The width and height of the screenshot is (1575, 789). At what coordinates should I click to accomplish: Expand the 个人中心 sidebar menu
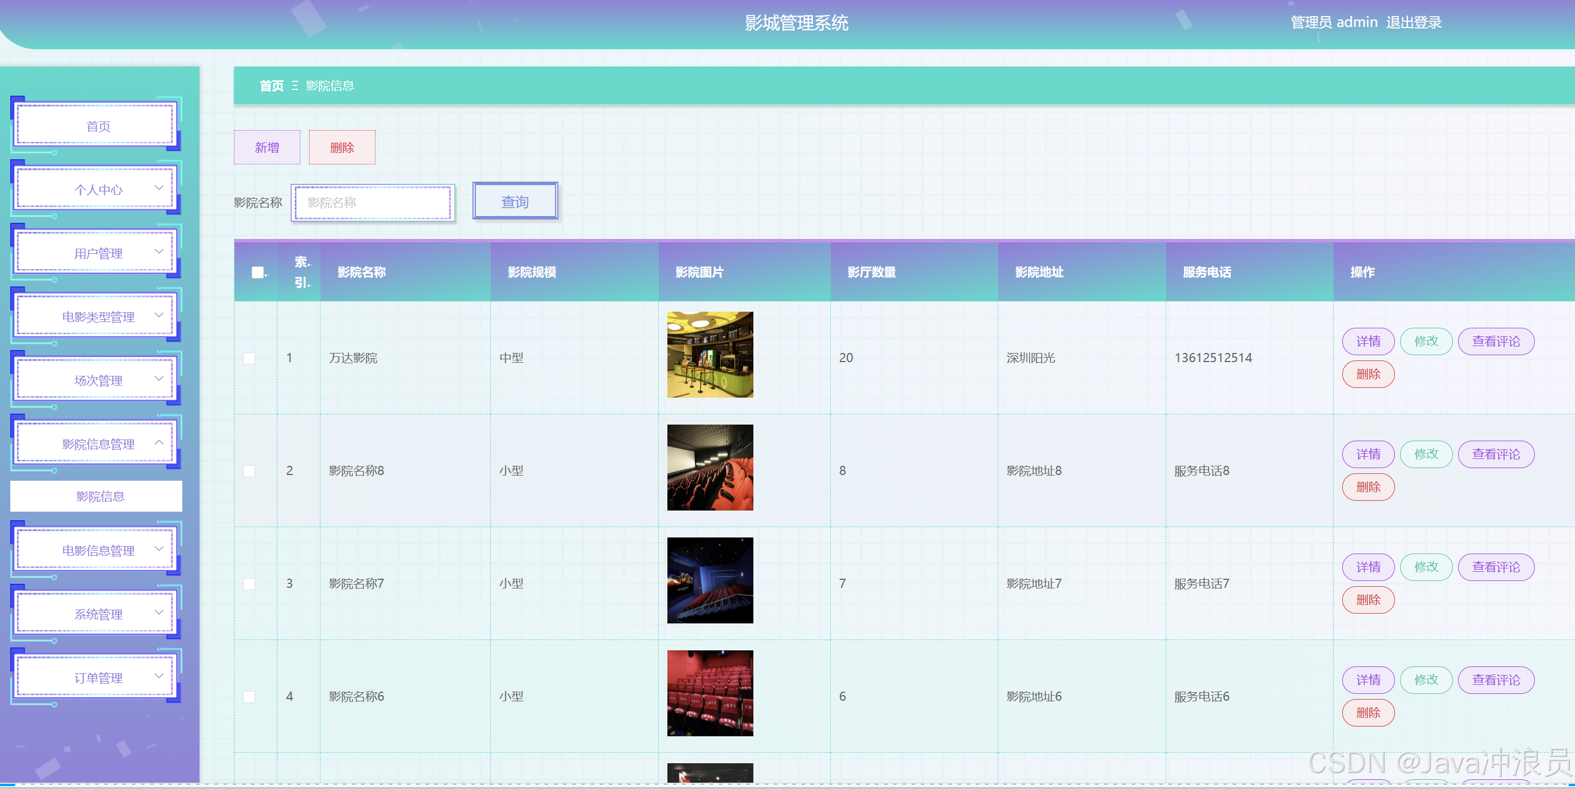[98, 190]
